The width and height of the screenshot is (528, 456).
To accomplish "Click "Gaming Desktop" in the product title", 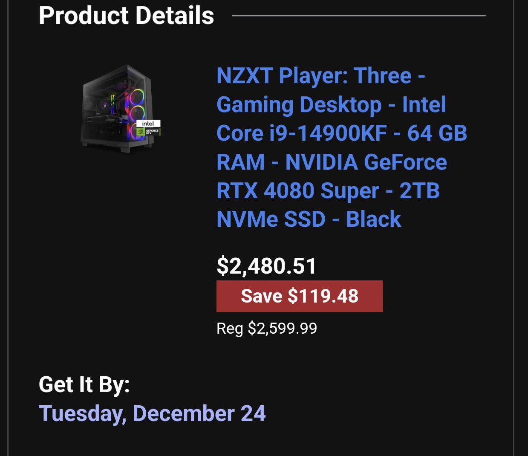I will click(299, 104).
